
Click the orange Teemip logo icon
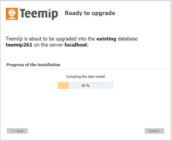click(12, 14)
